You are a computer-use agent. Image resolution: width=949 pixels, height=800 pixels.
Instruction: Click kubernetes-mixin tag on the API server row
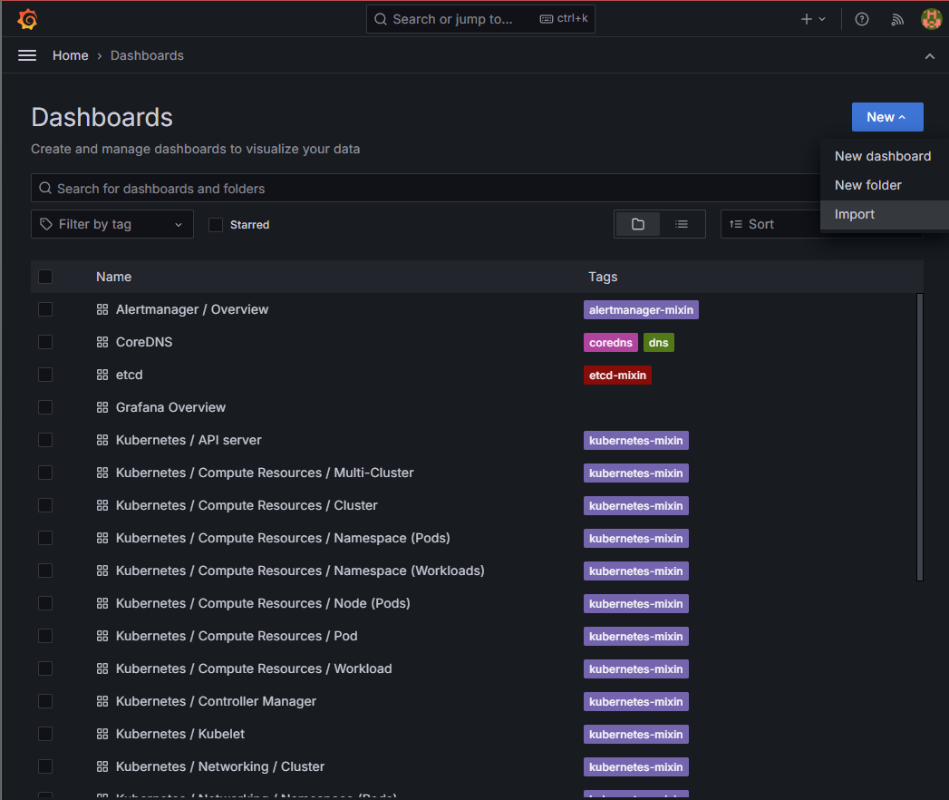pyautogui.click(x=636, y=441)
